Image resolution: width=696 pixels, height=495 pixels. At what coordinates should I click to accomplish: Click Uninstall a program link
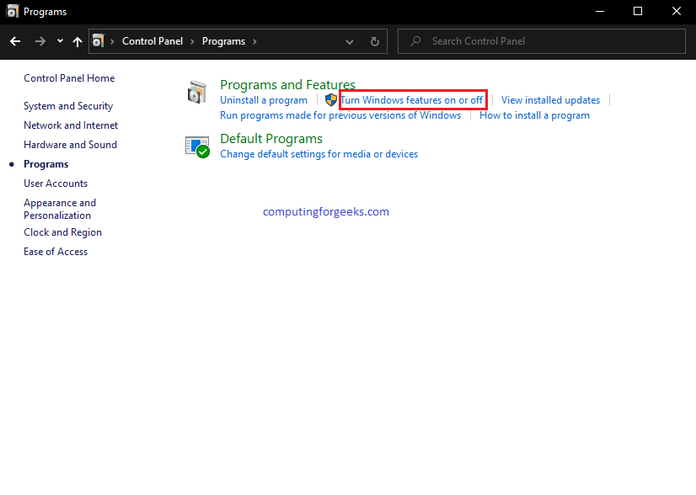click(x=264, y=100)
